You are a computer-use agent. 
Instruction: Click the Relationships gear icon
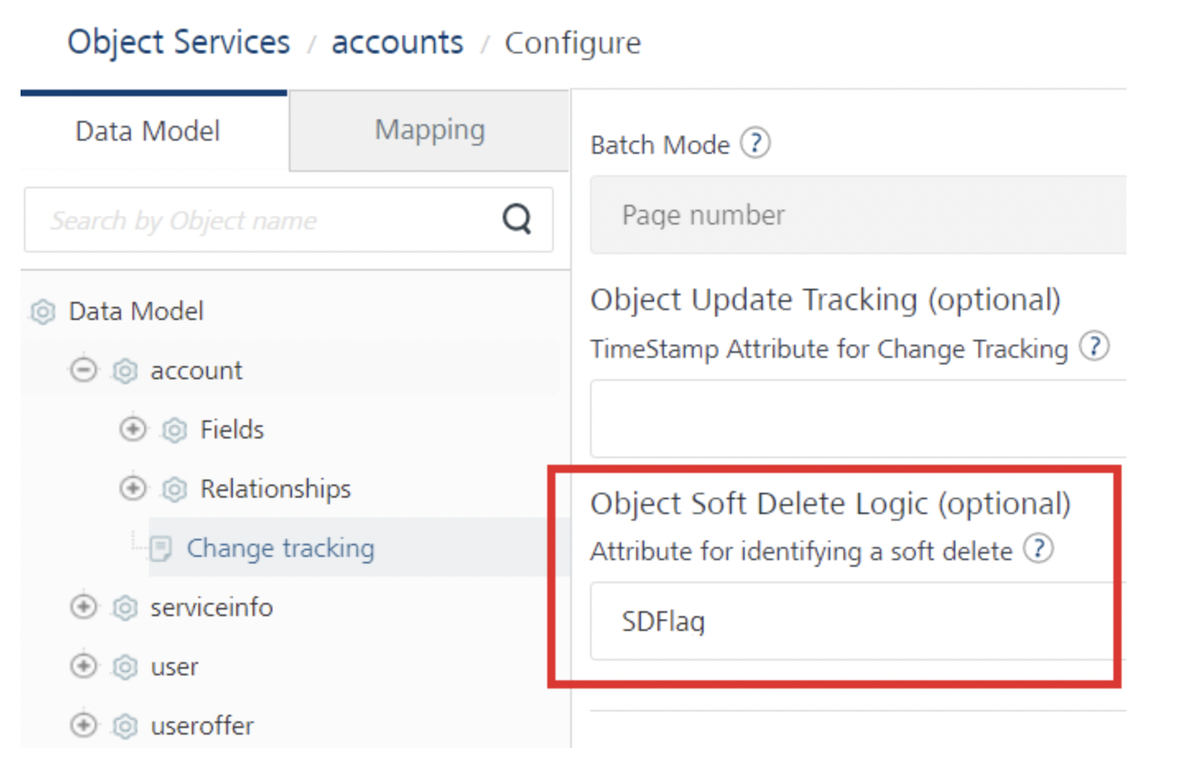pos(174,489)
